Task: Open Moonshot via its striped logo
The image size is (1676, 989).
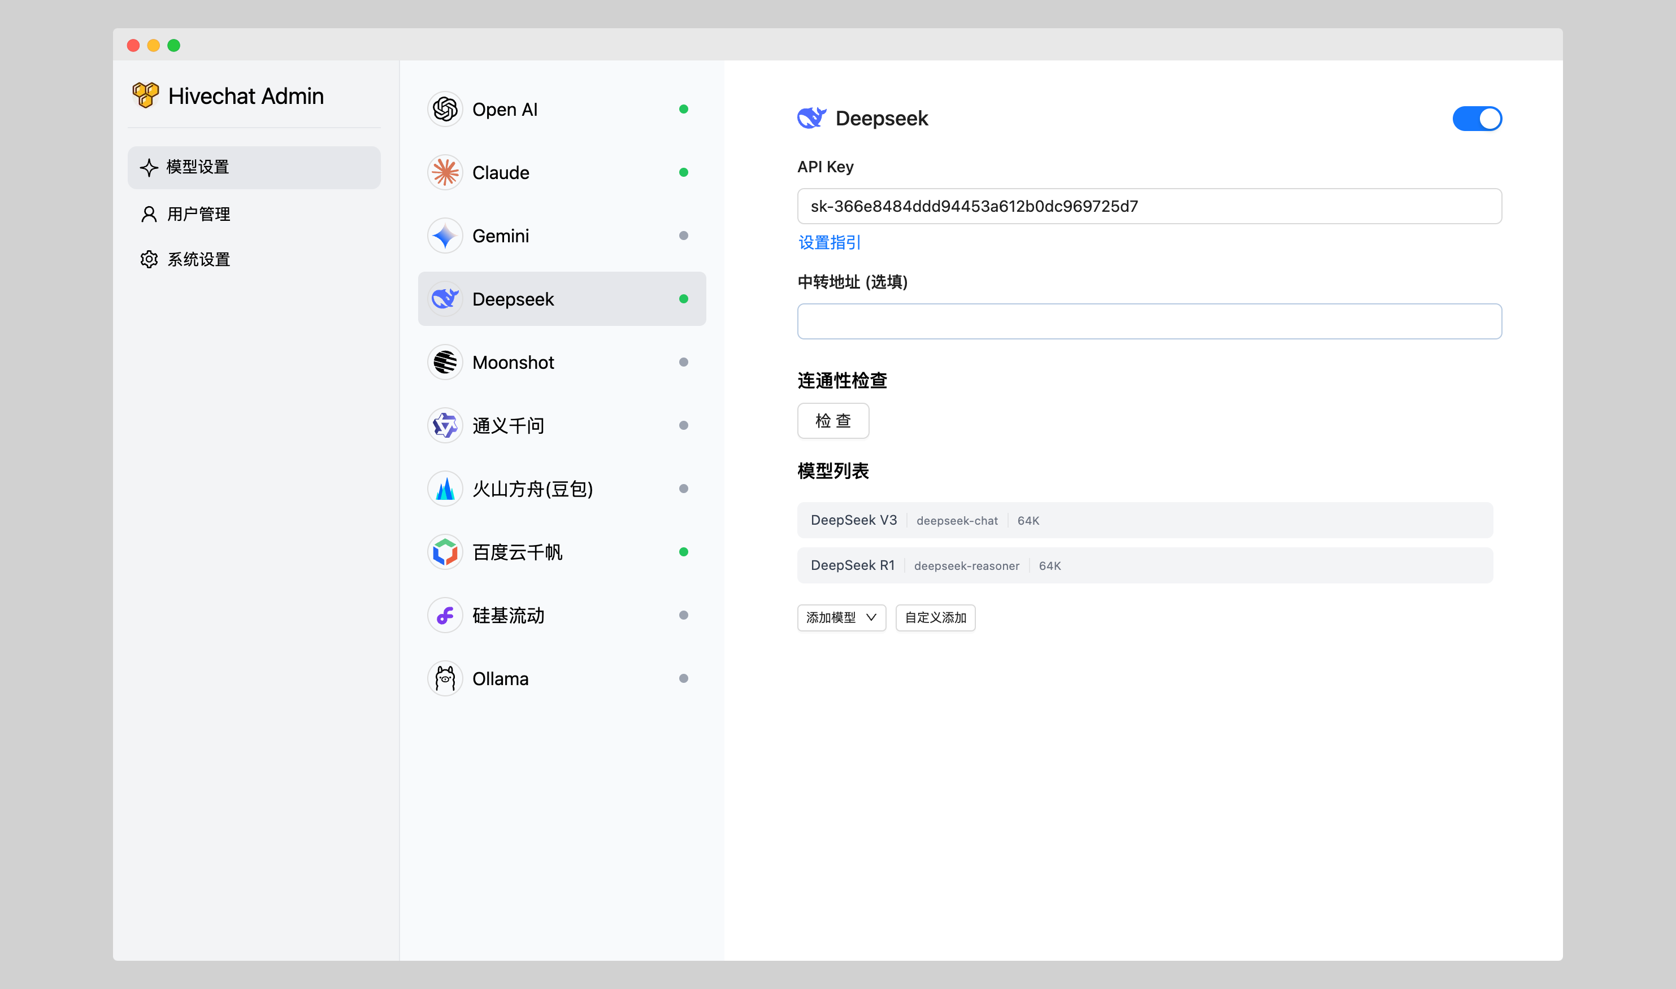Action: click(445, 363)
